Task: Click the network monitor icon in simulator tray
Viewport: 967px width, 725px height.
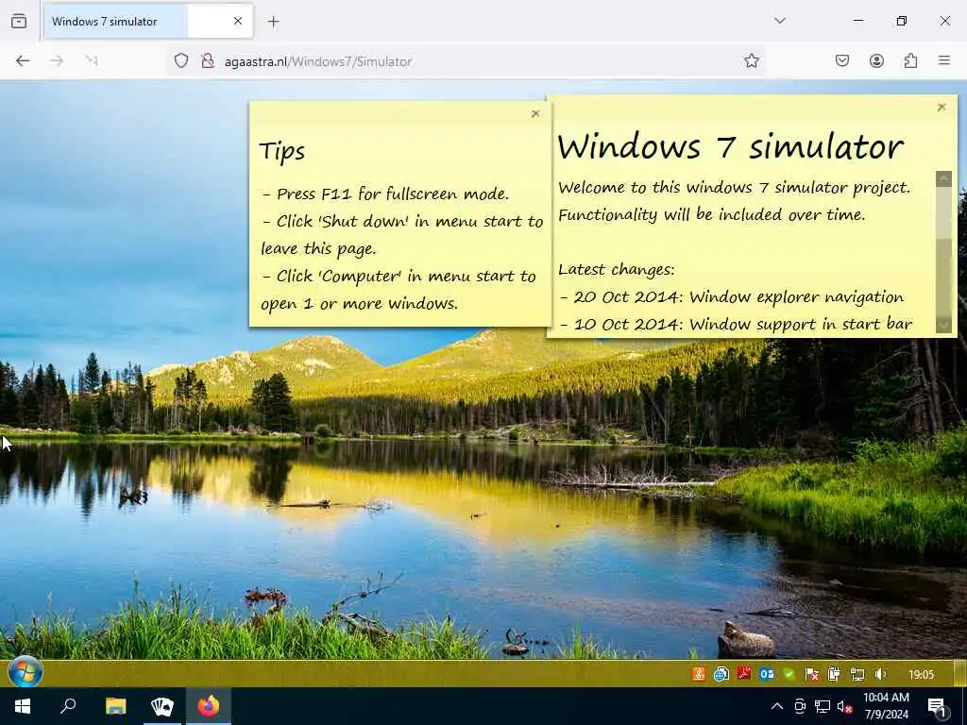Action: 857,674
